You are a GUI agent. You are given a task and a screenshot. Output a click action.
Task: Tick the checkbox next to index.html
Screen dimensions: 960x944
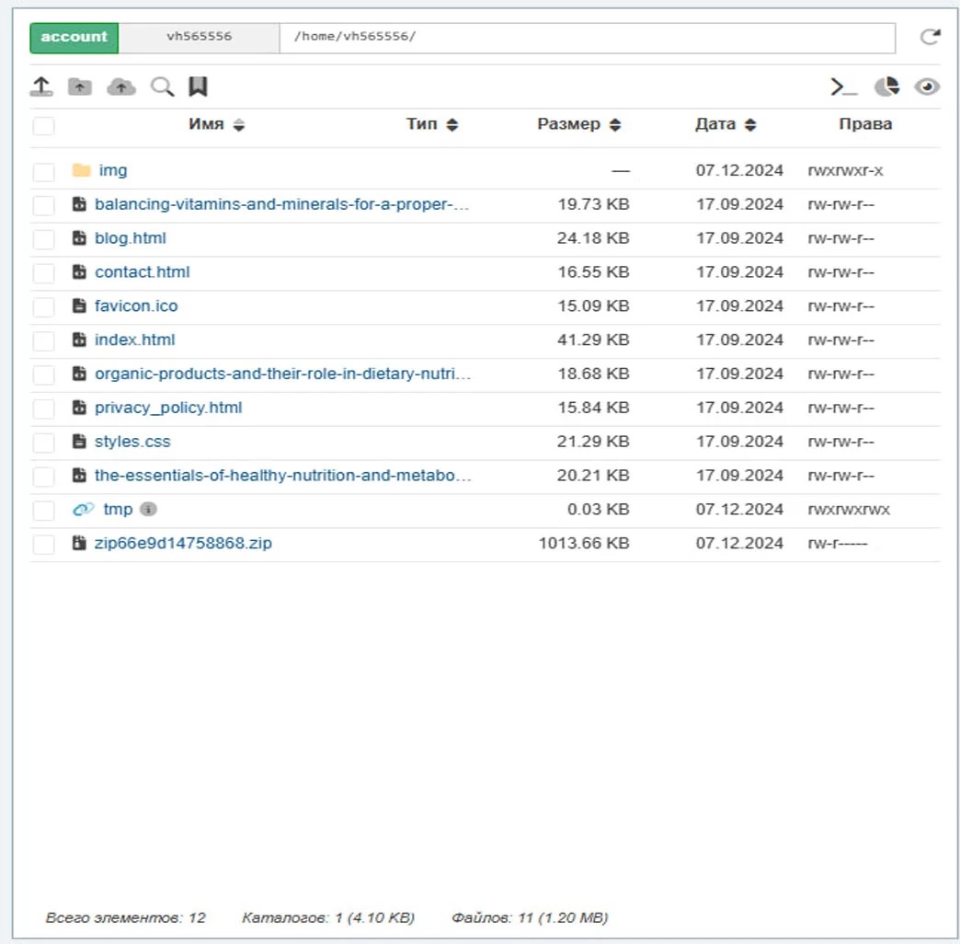click(43, 341)
